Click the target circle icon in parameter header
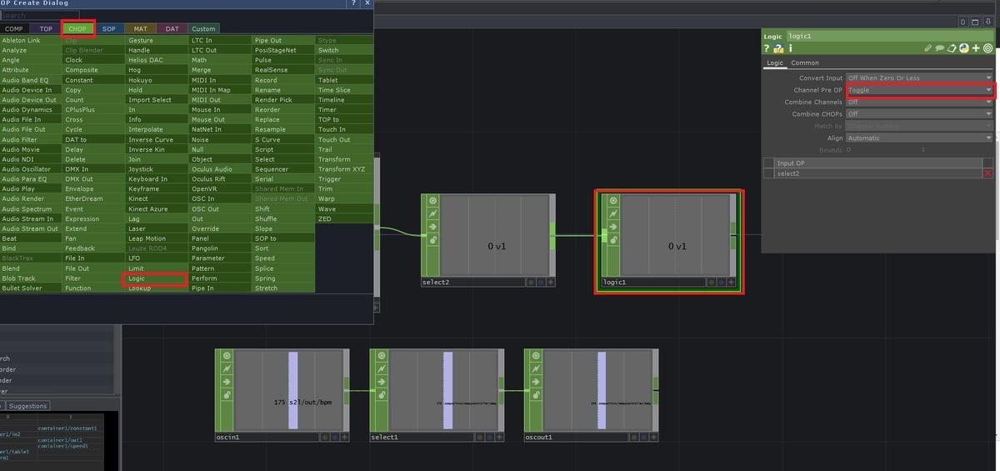The height and width of the screenshot is (471, 1000). pyautogui.click(x=988, y=48)
